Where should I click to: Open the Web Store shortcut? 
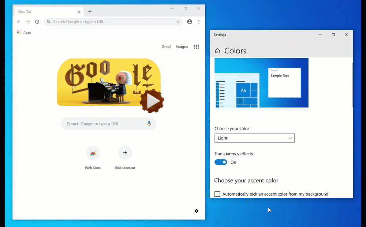(93, 158)
